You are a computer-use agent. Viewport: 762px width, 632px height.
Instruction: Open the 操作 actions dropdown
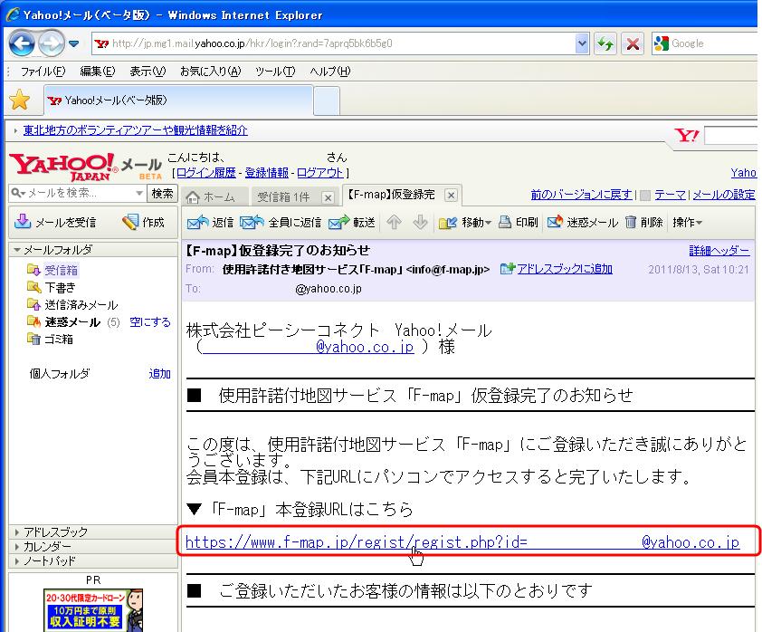(x=688, y=222)
